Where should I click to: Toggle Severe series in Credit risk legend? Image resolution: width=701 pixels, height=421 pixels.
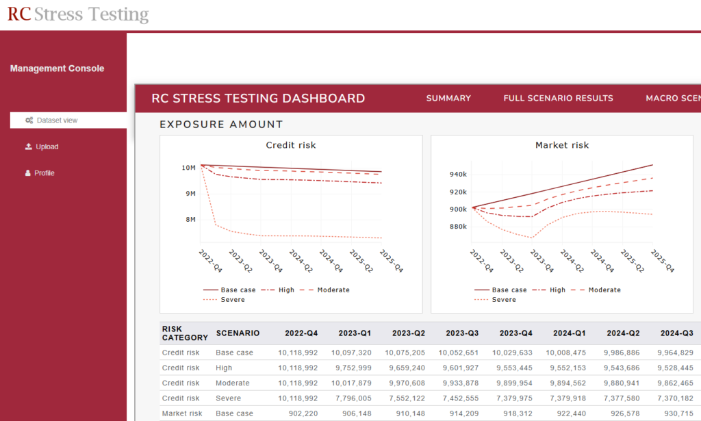(x=224, y=300)
